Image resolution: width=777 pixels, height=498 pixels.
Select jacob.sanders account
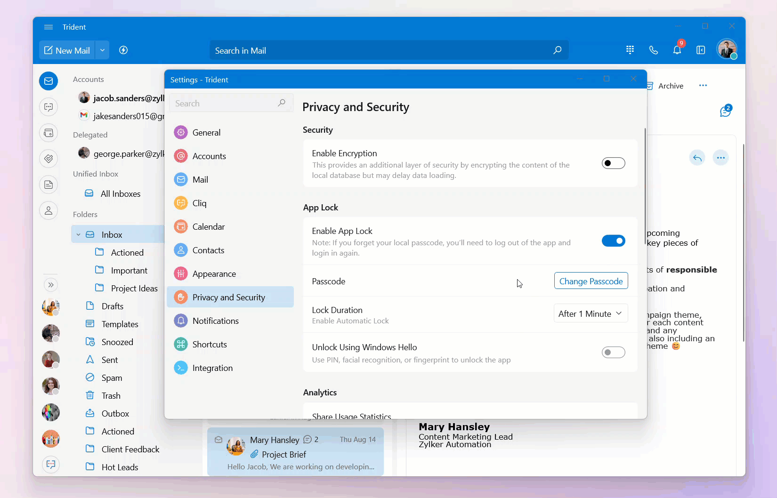tap(121, 98)
